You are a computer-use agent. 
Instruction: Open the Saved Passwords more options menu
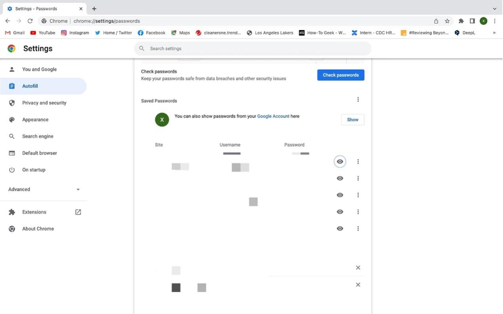[x=358, y=100]
